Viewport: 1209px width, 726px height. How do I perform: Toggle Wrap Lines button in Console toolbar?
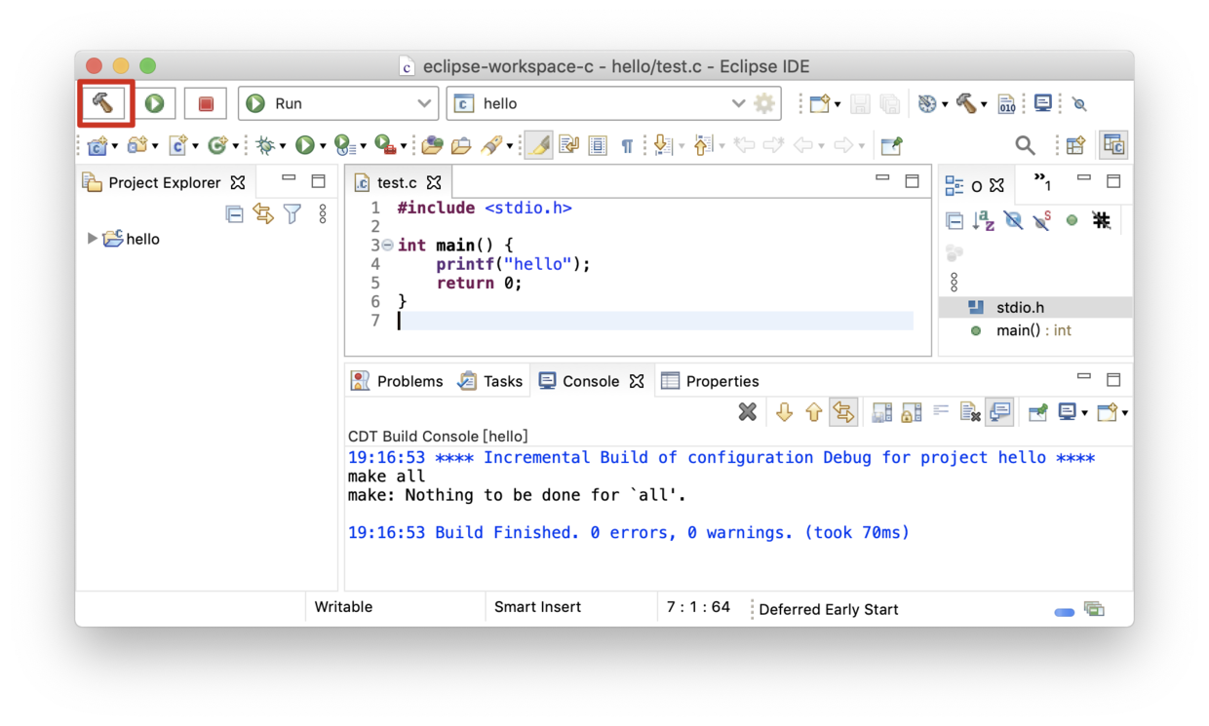coord(940,412)
